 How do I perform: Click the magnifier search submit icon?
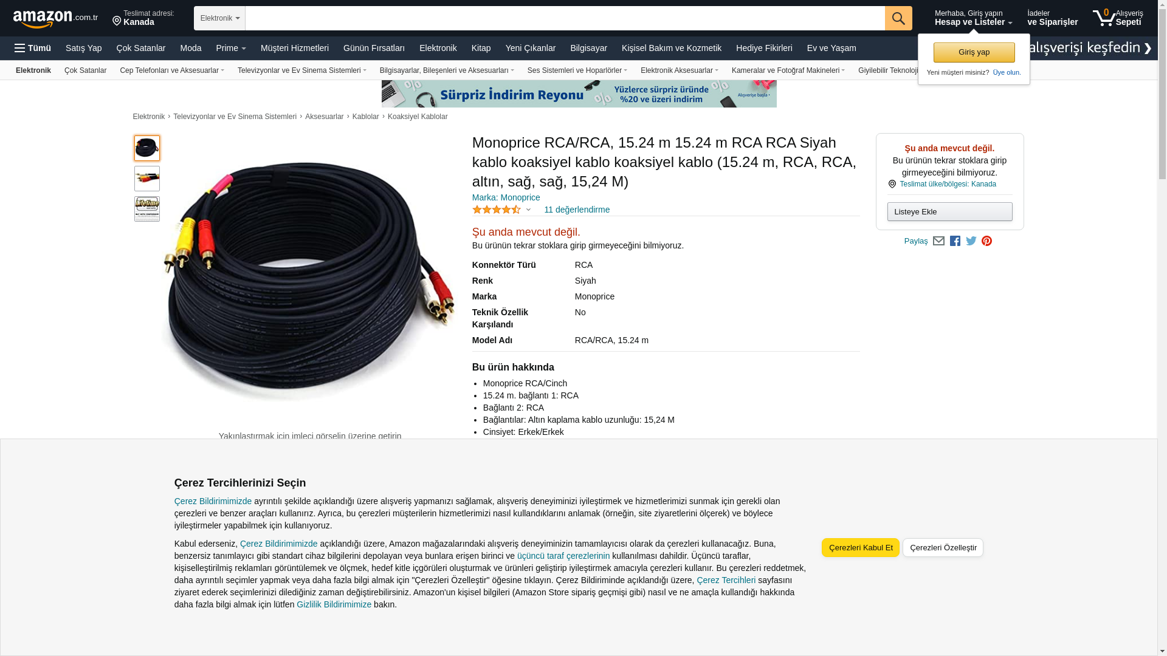click(898, 18)
